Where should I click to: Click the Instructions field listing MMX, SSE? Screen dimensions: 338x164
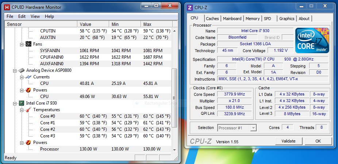point(272,79)
